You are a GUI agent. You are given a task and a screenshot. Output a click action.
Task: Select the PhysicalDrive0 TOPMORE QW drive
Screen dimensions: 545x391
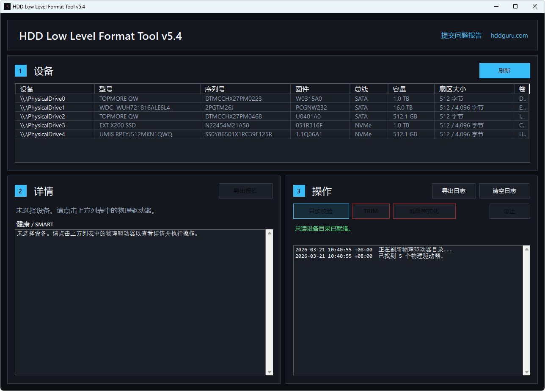coord(127,98)
